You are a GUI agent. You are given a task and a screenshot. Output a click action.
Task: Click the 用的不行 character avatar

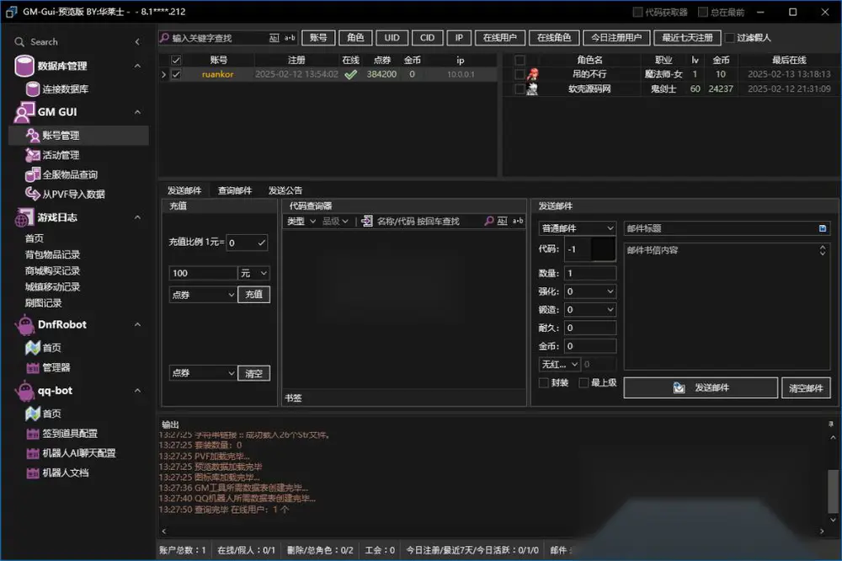(x=532, y=74)
